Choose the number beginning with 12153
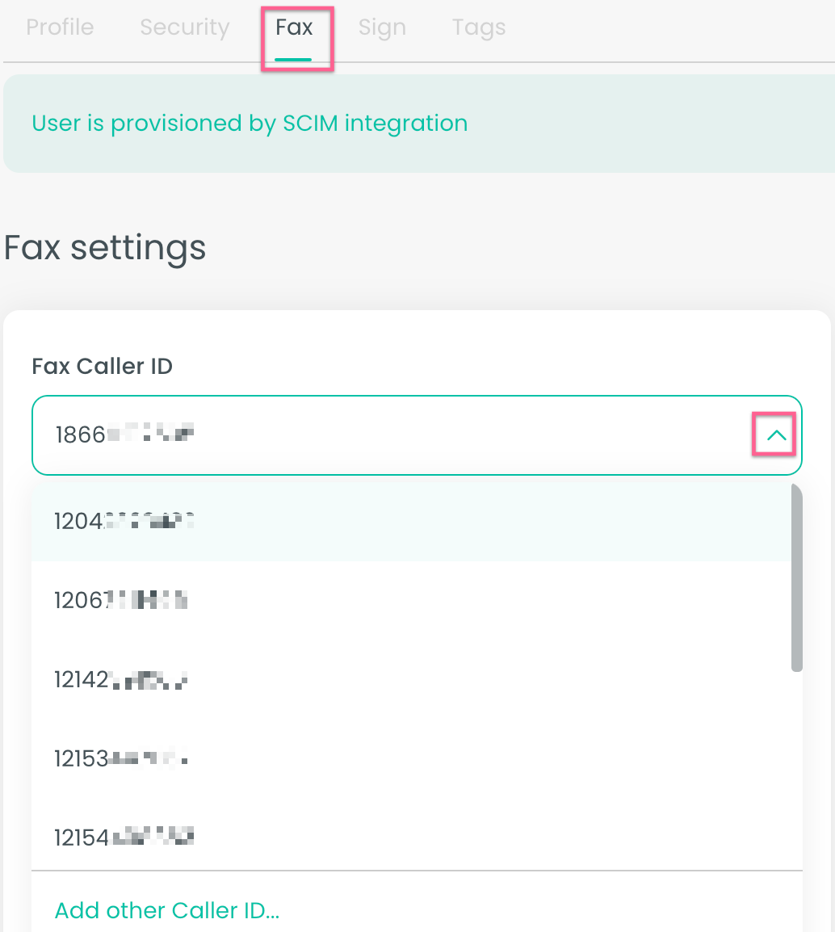This screenshot has height=932, width=835. pyautogui.click(x=120, y=758)
